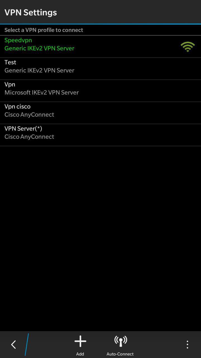Click the VPN Settings title

[x=31, y=12]
